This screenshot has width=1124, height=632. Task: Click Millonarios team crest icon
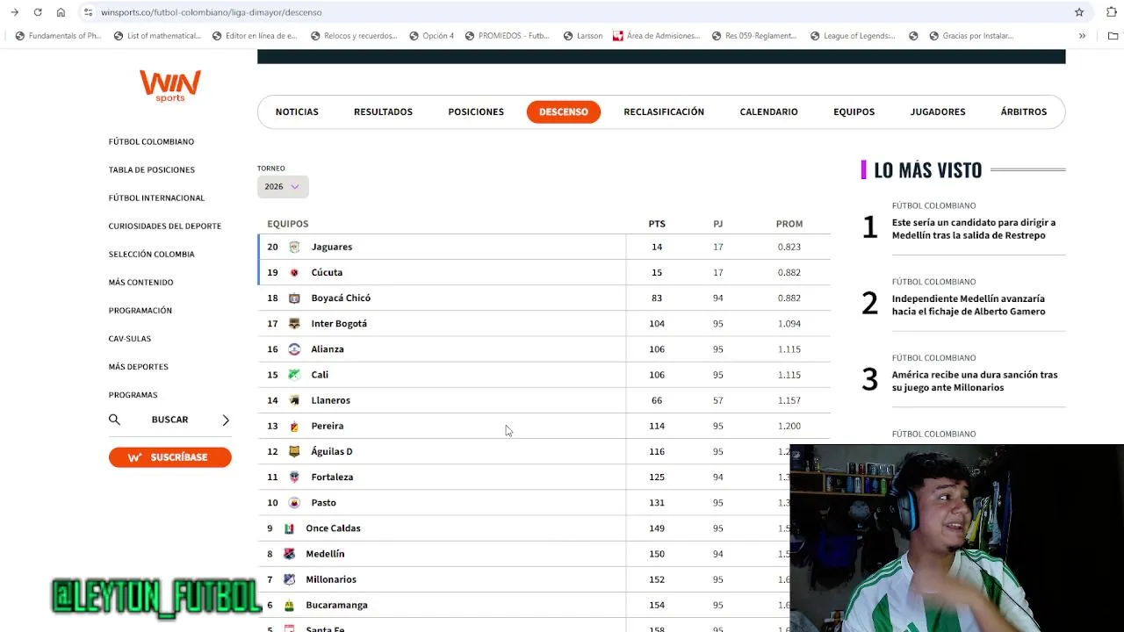pos(289,579)
